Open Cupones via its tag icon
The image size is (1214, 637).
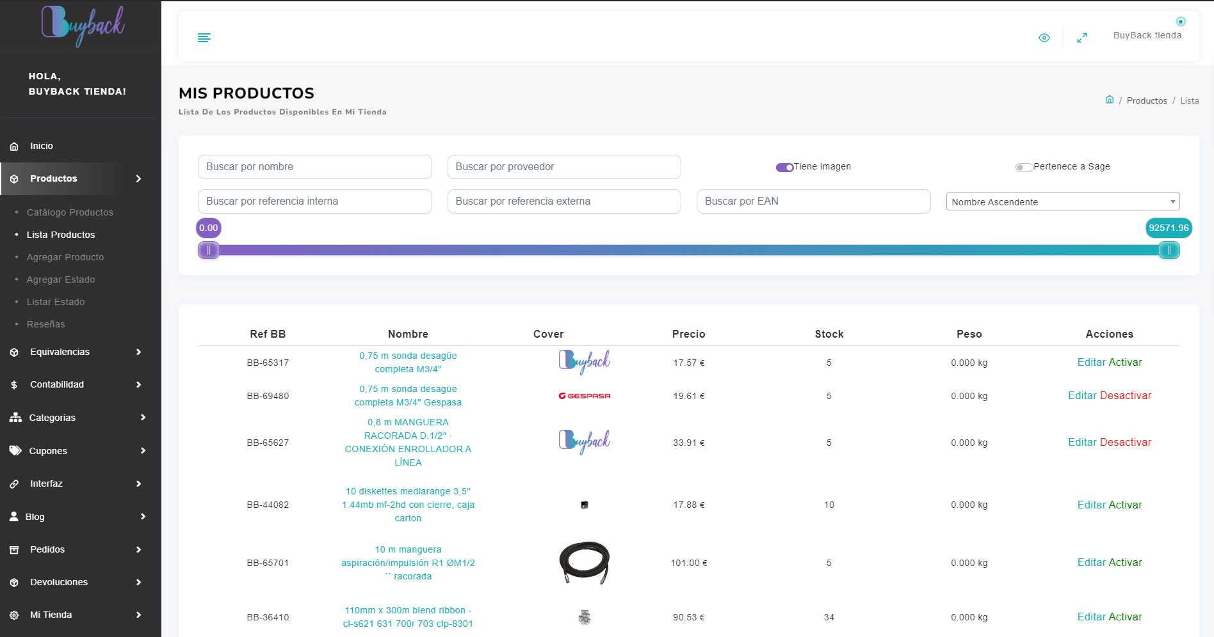coord(15,450)
